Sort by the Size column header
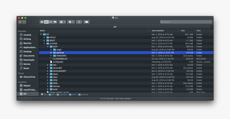 [x=187, y=31]
